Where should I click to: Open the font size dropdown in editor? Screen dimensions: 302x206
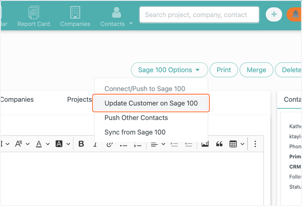click(22, 144)
